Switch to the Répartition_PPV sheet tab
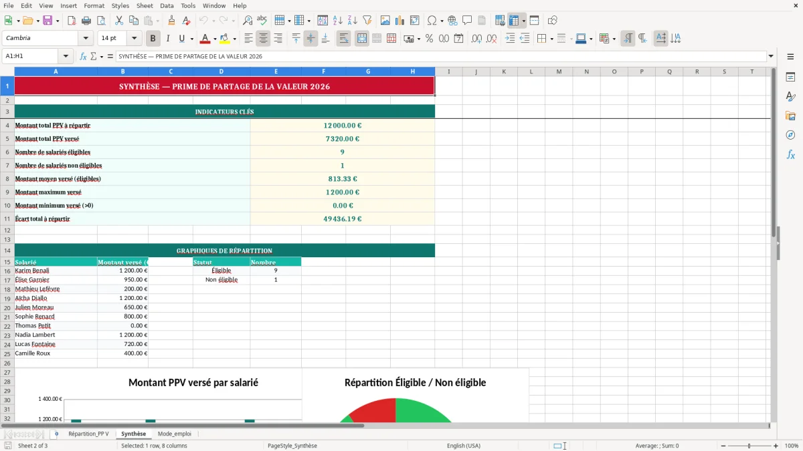 coord(88,434)
